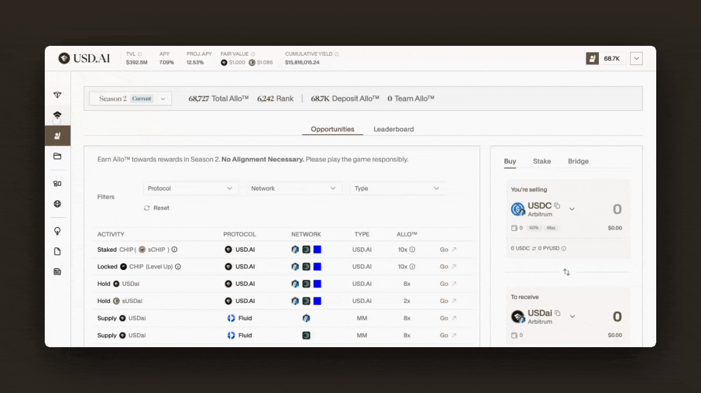Click Go in the last Supply USDai row
701x393 pixels.
point(448,335)
